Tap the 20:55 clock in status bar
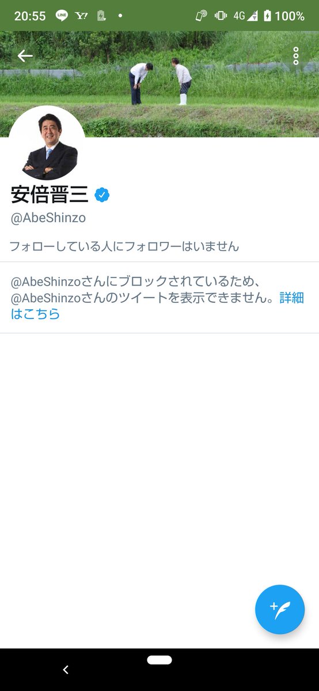 tap(30, 16)
